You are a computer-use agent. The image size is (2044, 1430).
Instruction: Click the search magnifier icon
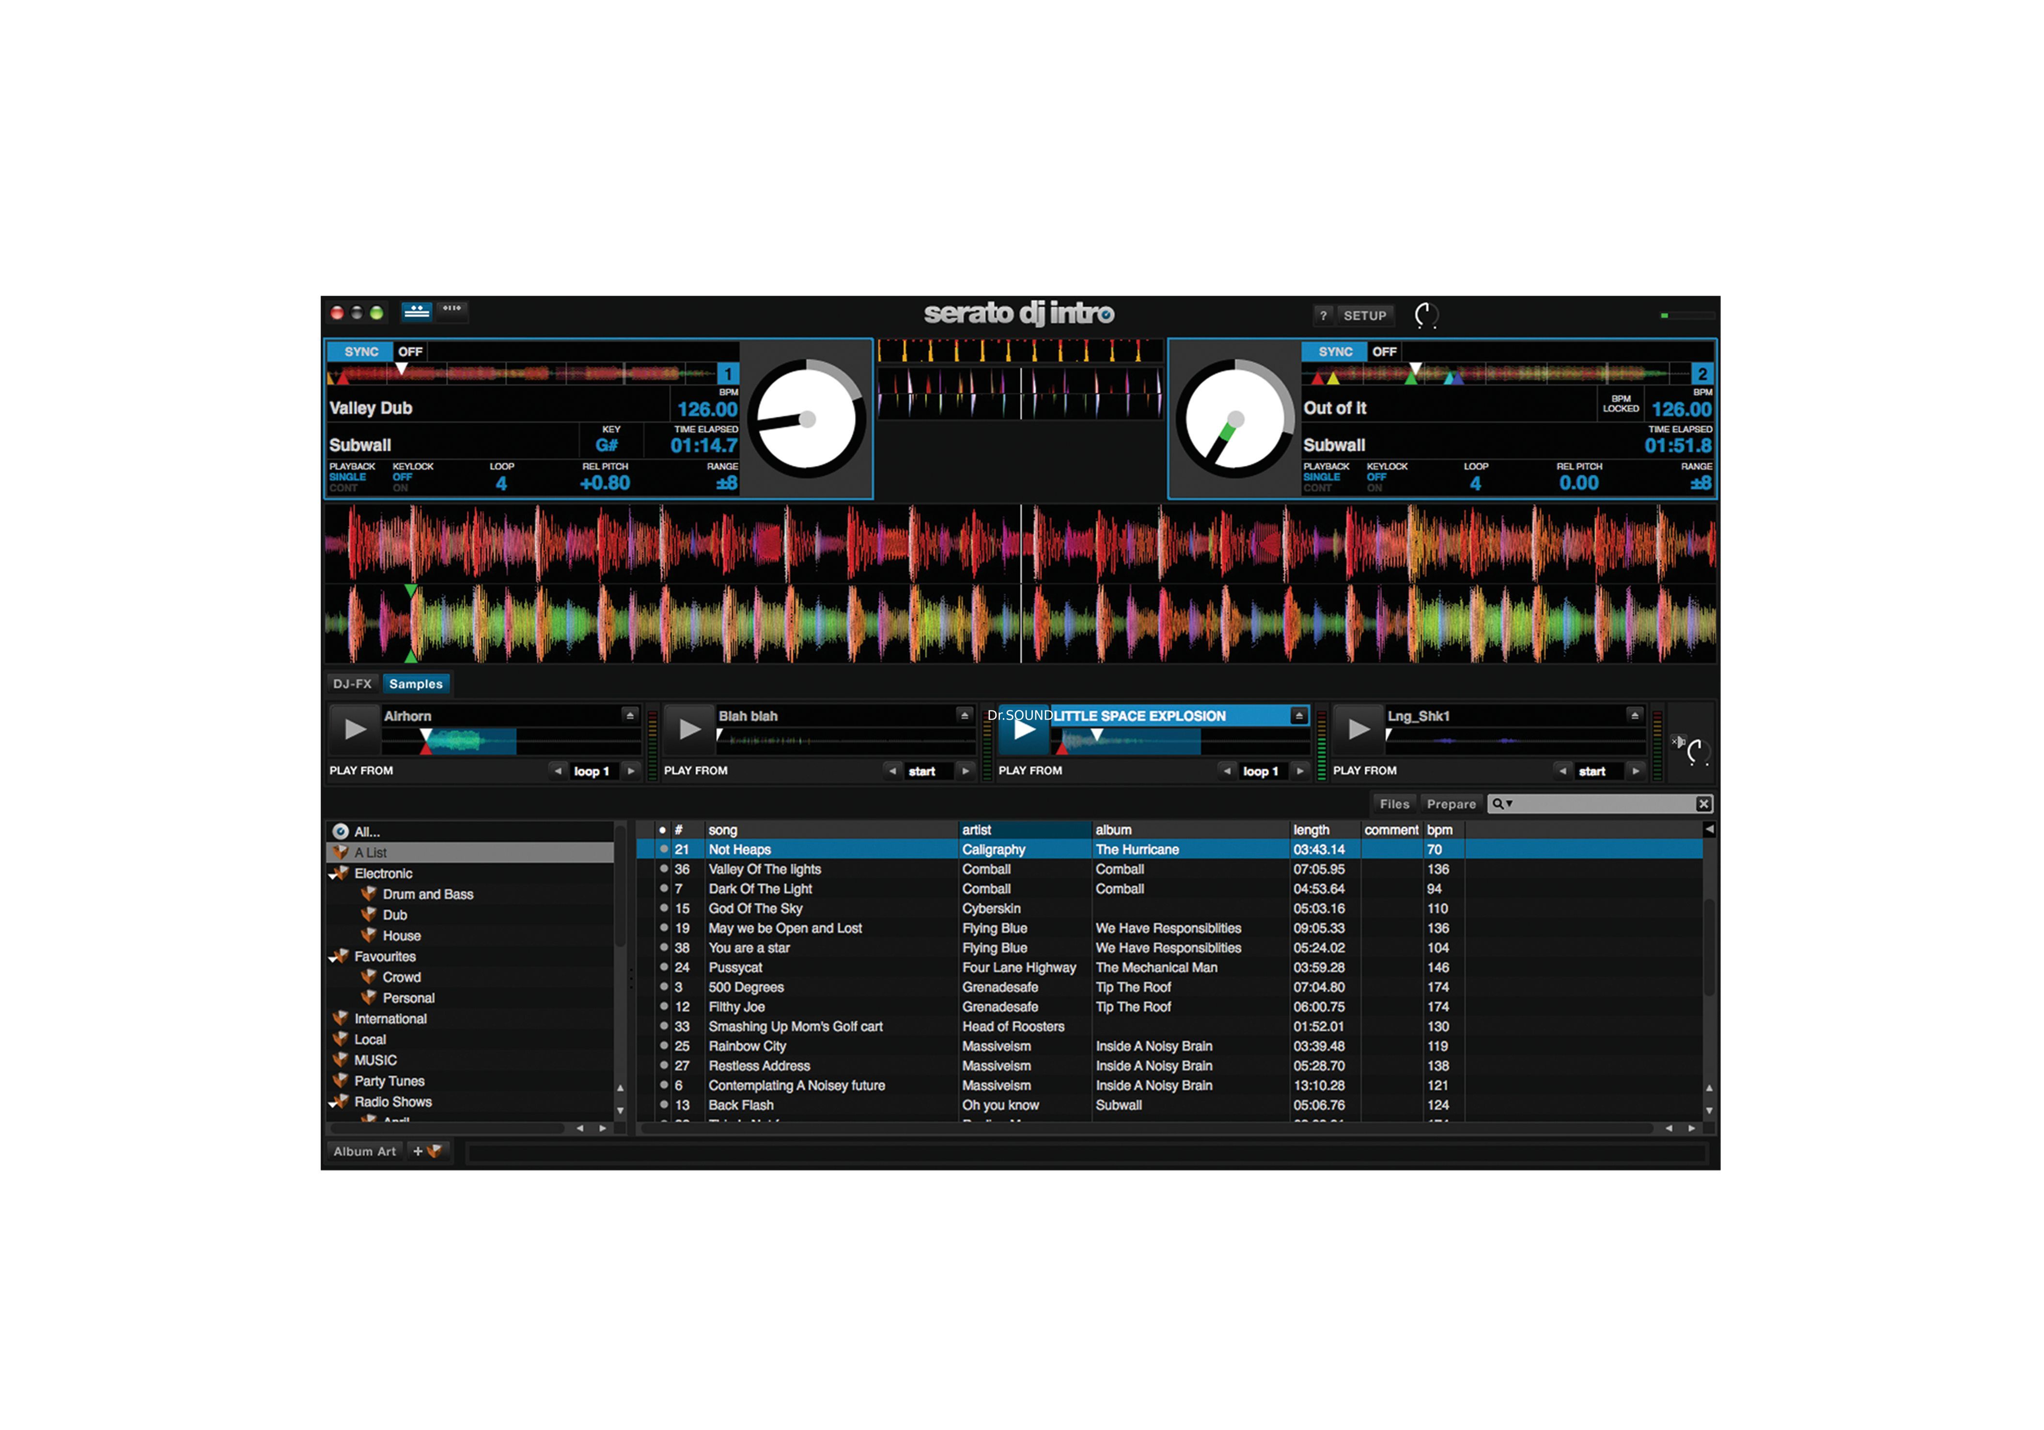(1498, 803)
